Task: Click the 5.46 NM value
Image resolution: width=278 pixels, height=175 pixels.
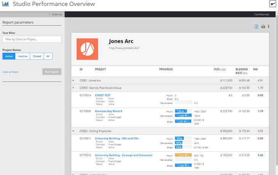Action: (x=260, y=155)
